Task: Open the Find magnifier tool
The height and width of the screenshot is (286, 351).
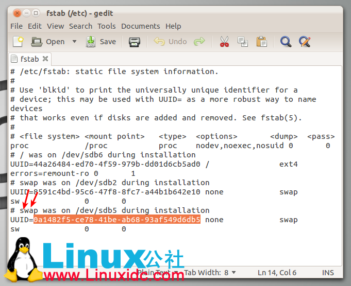Action: pyautogui.click(x=286, y=42)
